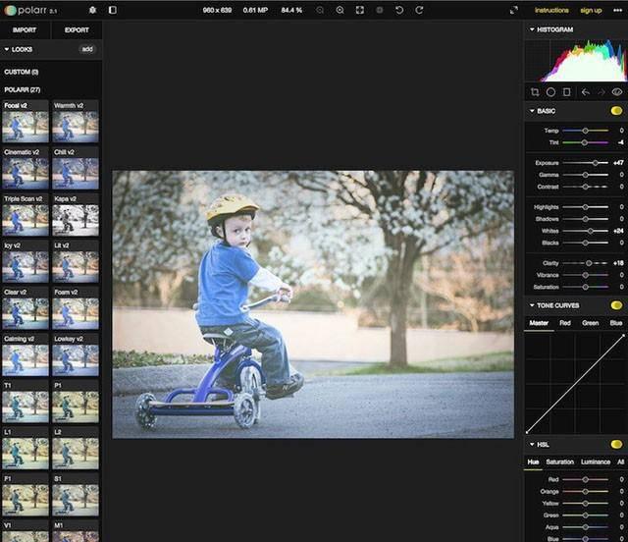Collapse the HSL panel
The width and height of the screenshot is (628, 542).
point(532,444)
